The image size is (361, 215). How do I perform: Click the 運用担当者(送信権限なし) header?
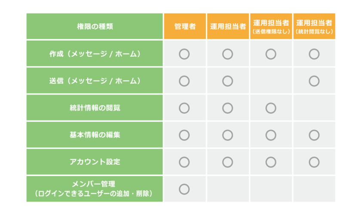pyautogui.click(x=271, y=26)
